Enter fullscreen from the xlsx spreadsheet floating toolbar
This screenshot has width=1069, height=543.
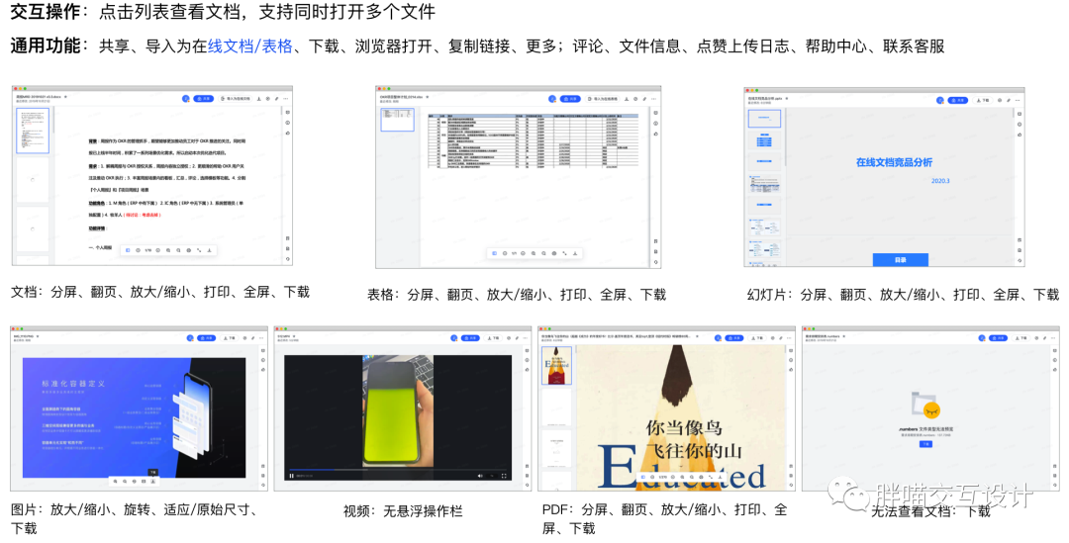point(564,253)
